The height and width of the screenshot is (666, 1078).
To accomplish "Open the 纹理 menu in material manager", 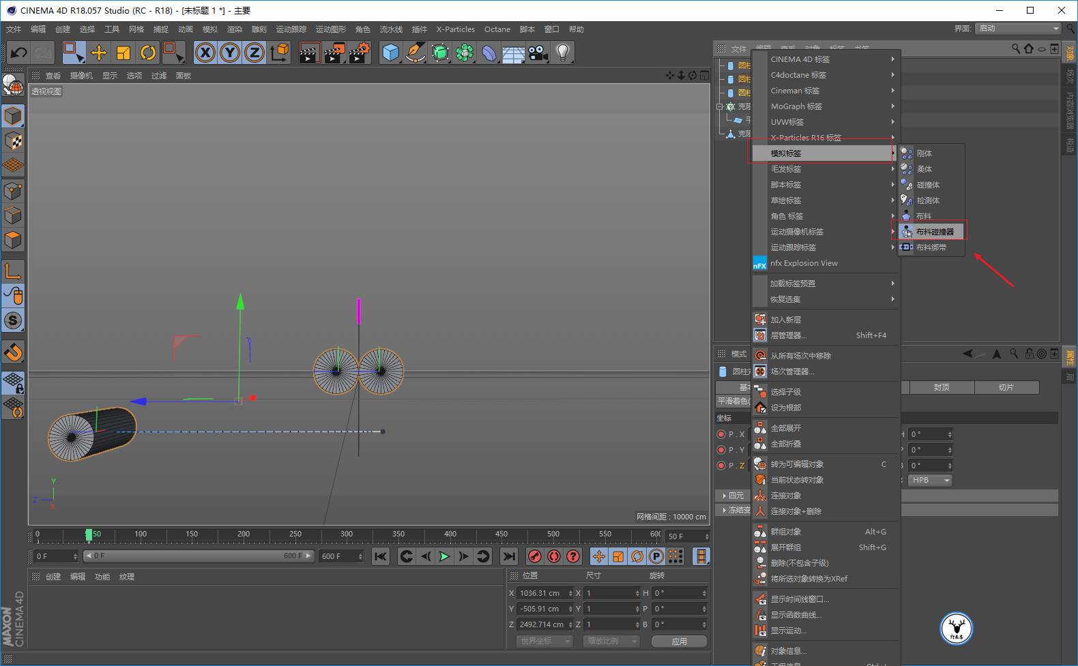I will click(x=127, y=577).
